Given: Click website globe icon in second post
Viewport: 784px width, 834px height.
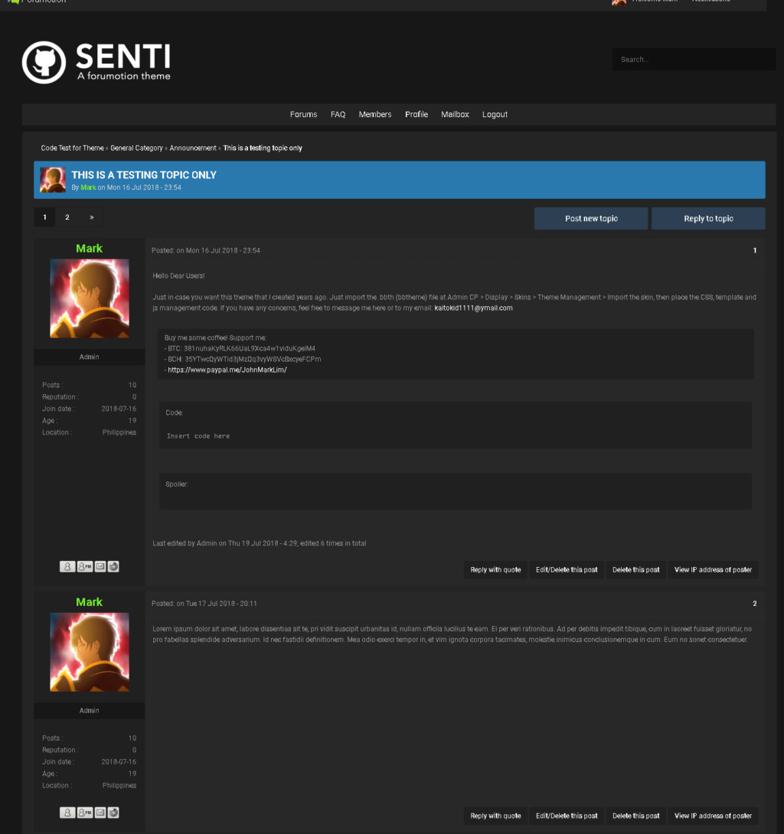Looking at the screenshot, I should [113, 813].
